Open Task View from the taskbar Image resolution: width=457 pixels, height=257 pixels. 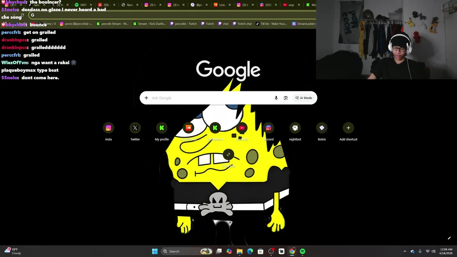click(x=219, y=251)
